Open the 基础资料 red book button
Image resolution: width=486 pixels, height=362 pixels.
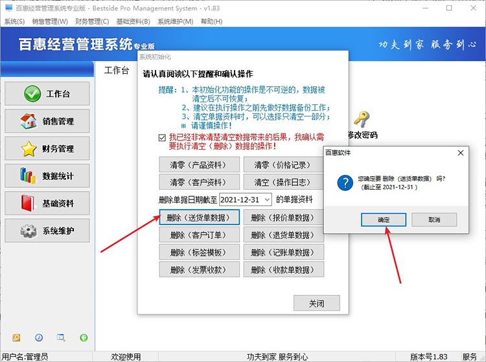47,203
